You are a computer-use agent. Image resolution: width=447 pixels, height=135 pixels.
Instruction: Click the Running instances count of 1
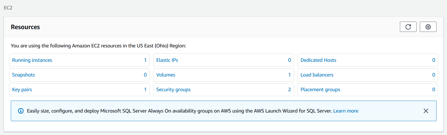tap(145, 60)
